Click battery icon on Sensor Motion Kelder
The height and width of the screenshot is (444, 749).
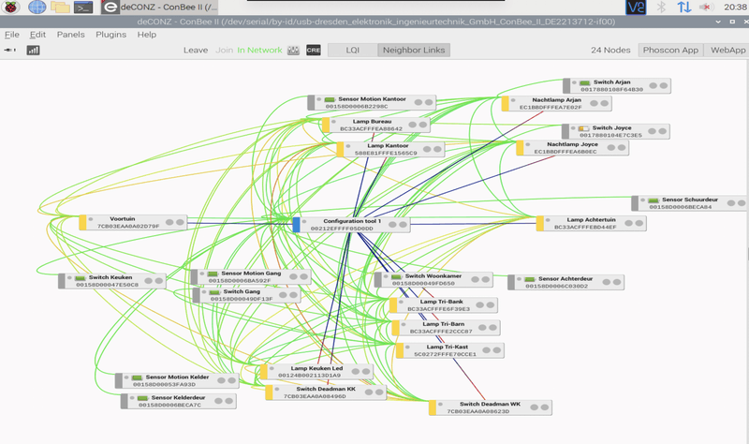tap(137, 377)
